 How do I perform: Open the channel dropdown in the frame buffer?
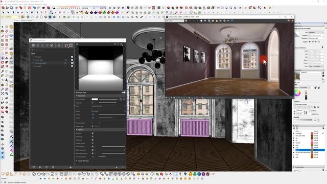point(175,21)
